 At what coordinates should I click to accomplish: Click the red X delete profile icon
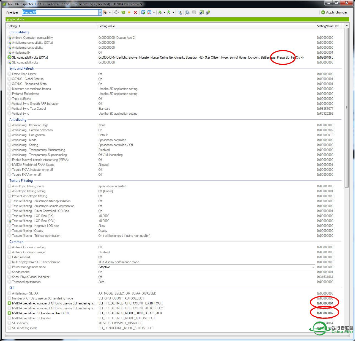coord(135,12)
